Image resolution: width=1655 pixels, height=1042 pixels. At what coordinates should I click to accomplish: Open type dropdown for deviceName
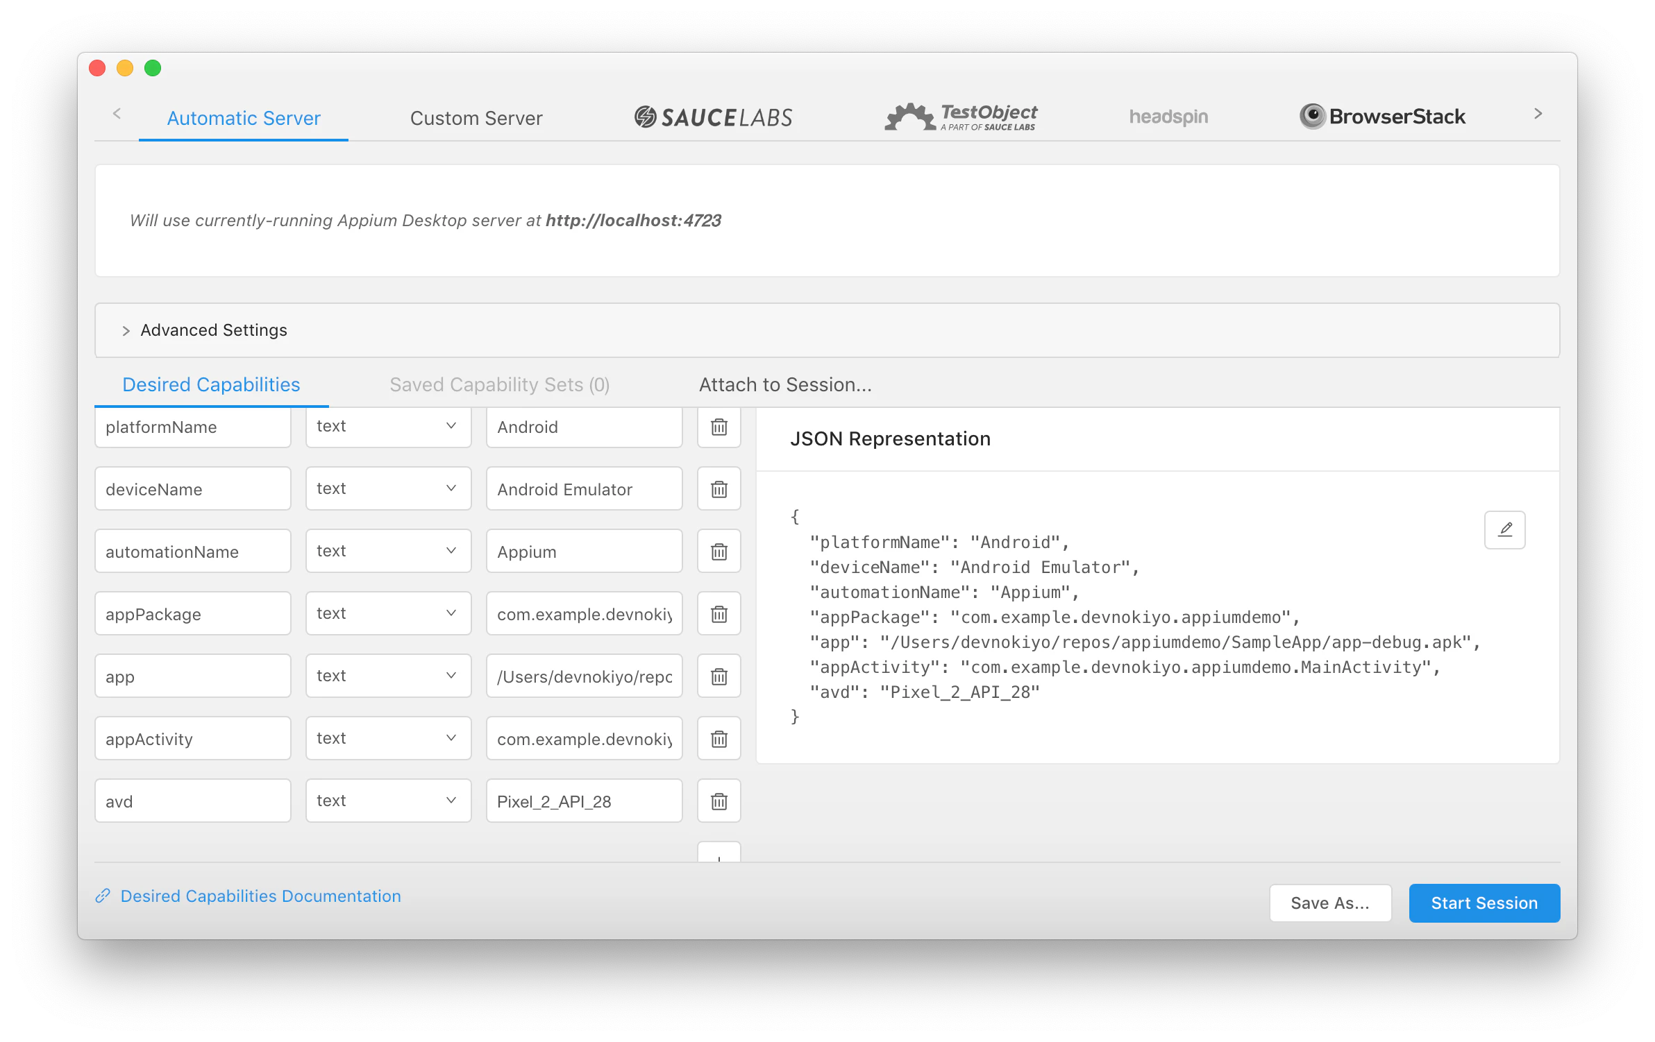pos(388,488)
